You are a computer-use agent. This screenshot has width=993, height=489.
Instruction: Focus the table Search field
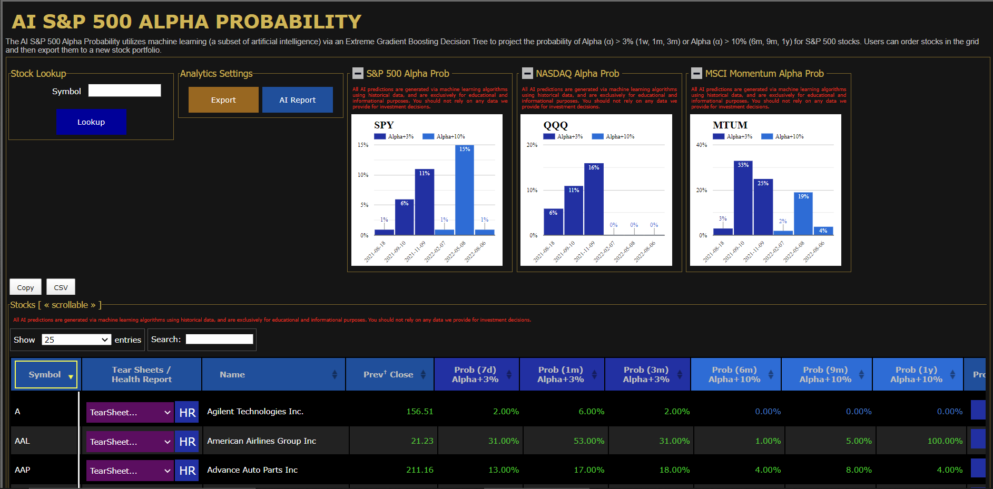pyautogui.click(x=220, y=339)
